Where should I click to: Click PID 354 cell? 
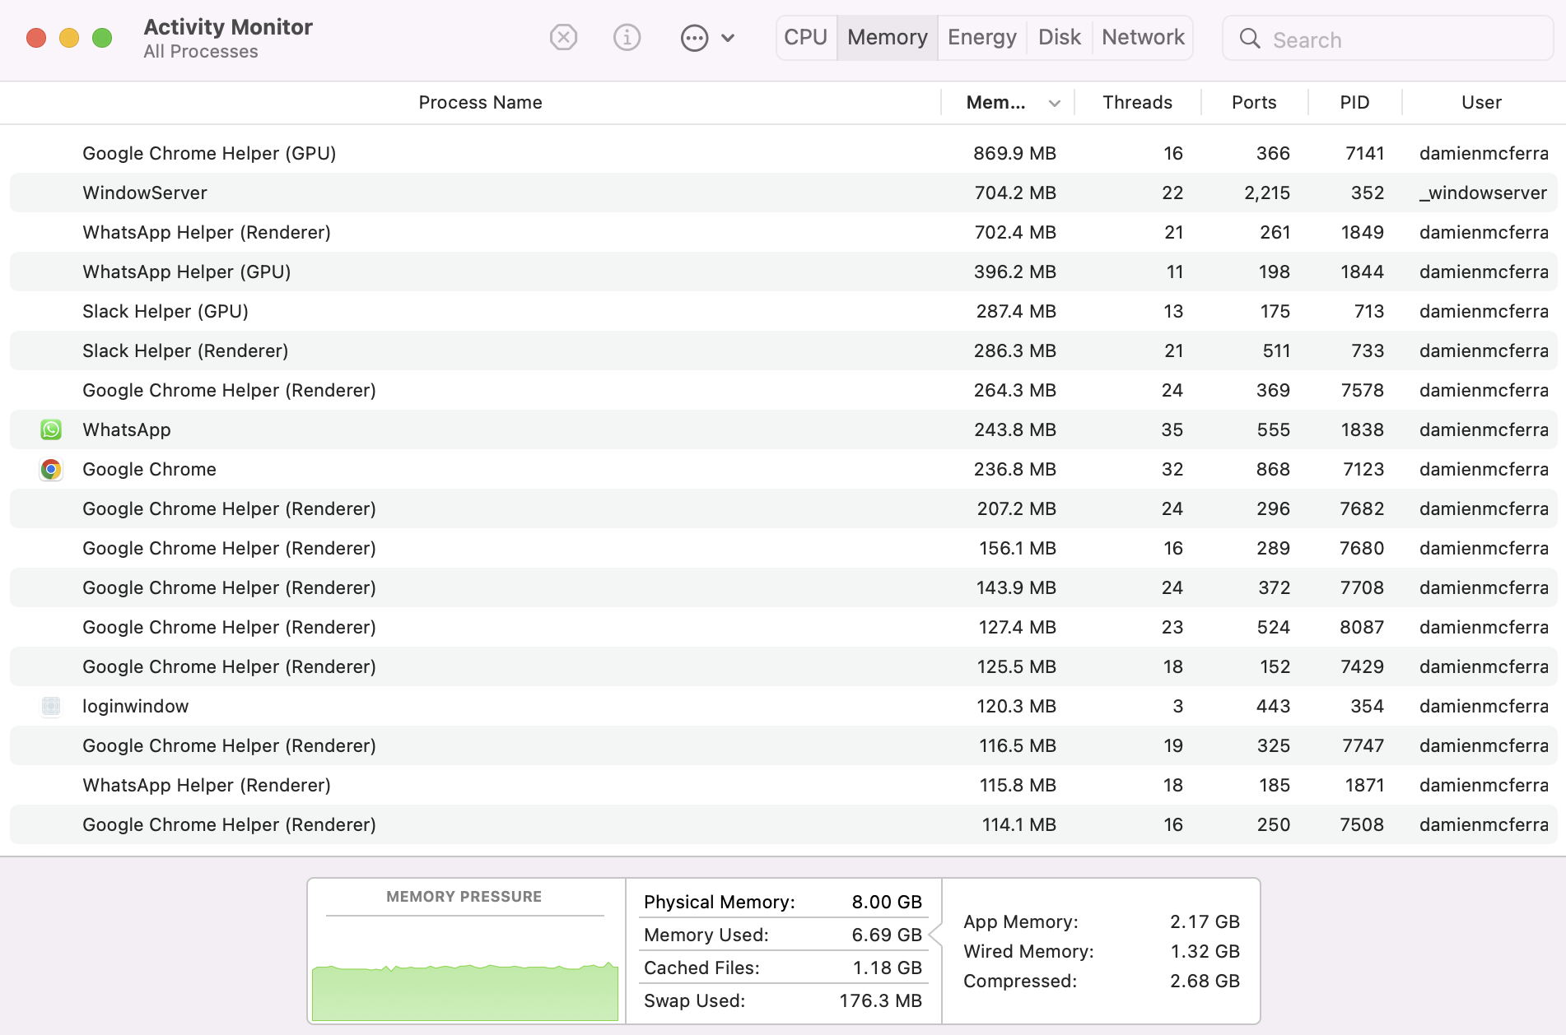point(1368,706)
